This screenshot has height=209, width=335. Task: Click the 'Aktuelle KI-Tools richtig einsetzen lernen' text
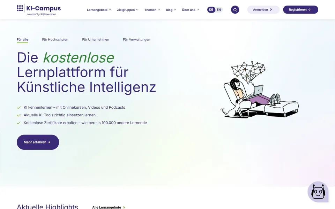60,115
